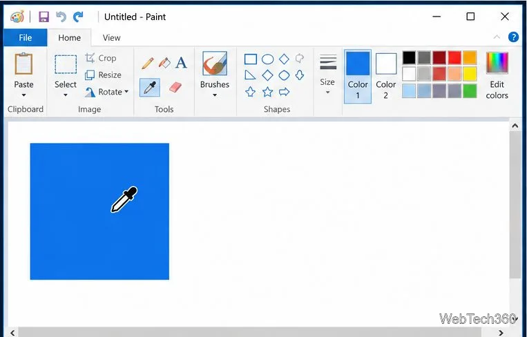Select the Text tool
Screen dimensions: 527x337
coord(181,63)
